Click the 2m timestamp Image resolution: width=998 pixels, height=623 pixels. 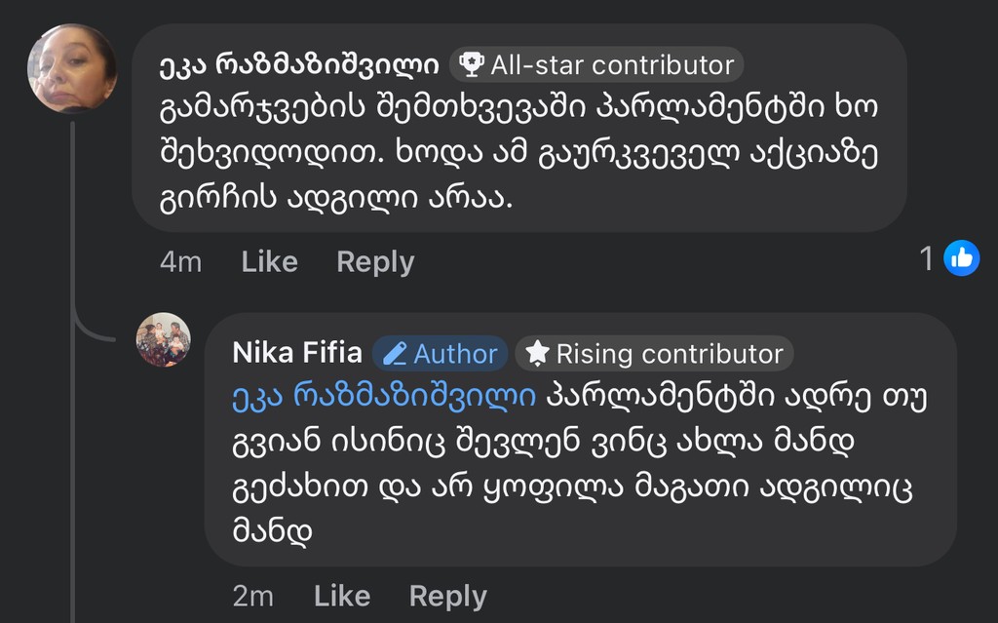(x=253, y=596)
